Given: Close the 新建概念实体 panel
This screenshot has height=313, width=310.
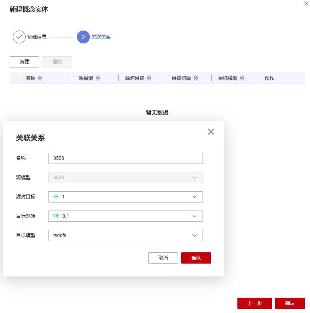Looking at the screenshot, I should 306,3.
